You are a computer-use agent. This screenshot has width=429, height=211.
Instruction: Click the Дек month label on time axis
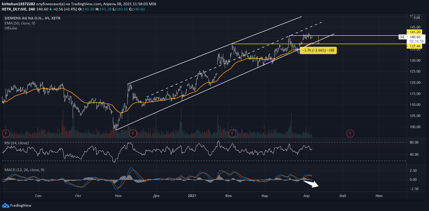point(156,196)
